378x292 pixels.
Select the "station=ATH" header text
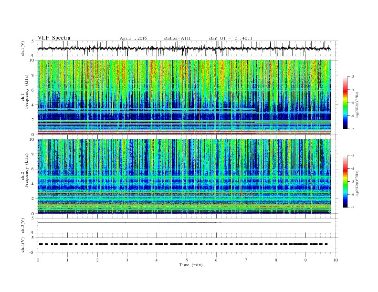(177, 38)
